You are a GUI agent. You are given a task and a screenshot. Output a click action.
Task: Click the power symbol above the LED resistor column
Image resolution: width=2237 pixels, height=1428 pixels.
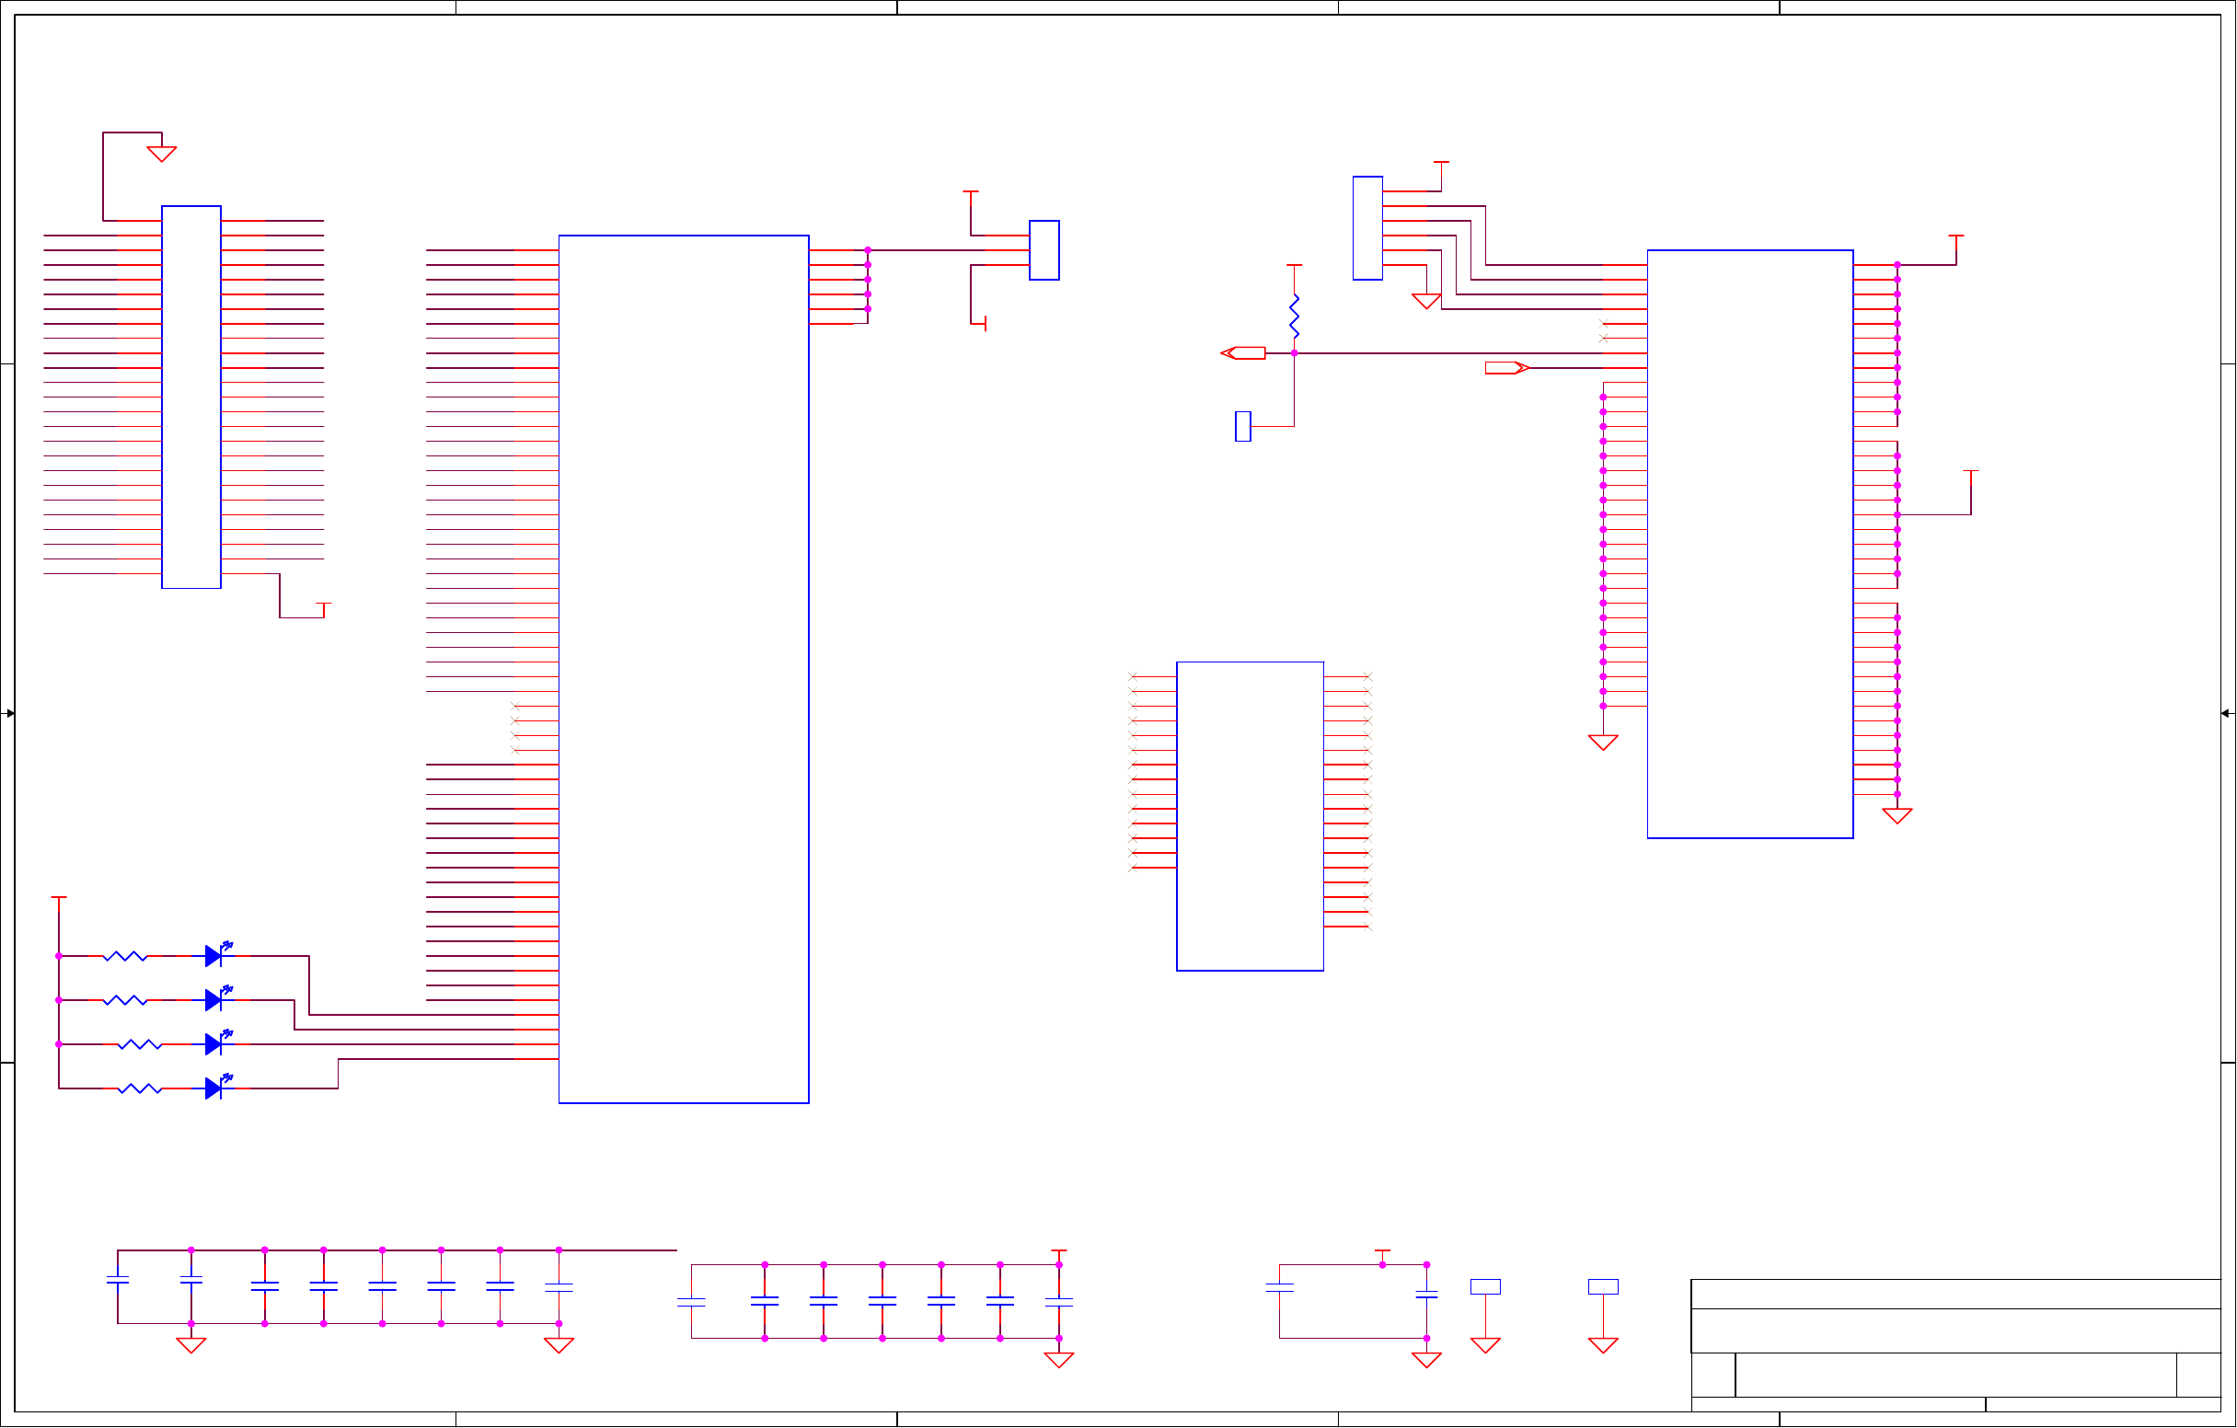click(x=59, y=901)
